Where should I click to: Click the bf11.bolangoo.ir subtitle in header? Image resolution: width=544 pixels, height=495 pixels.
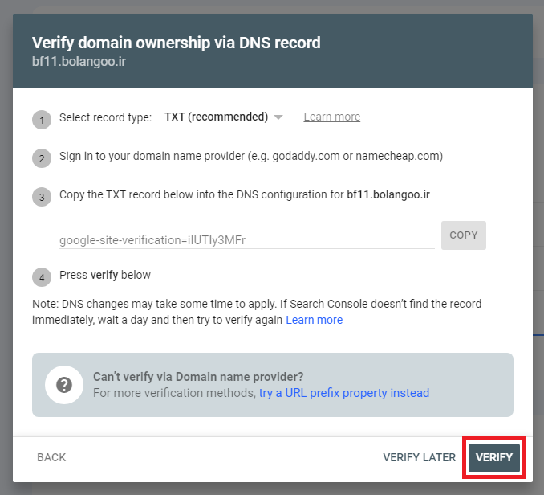coord(79,62)
